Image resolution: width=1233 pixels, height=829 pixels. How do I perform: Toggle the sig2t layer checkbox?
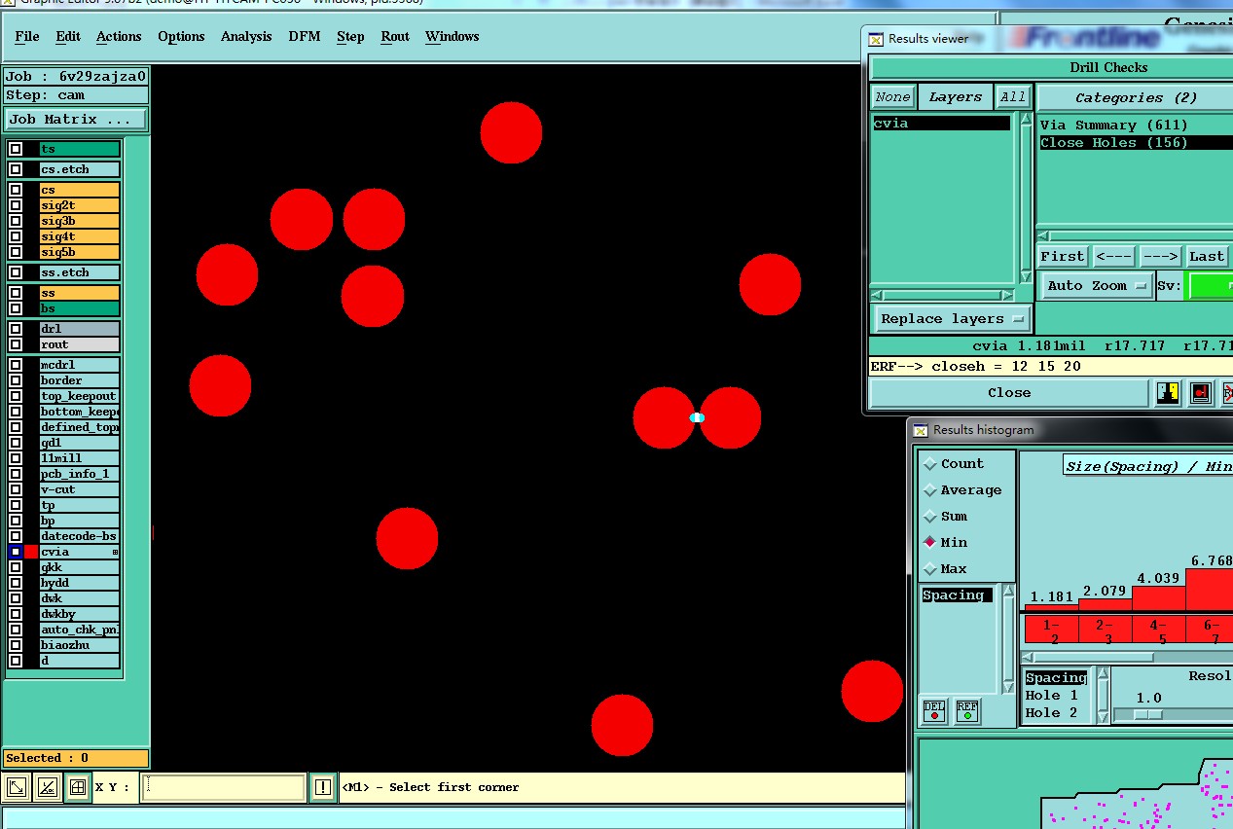(x=16, y=205)
